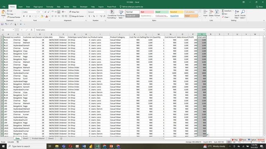This screenshot has width=266, height=149.
Task: Click the AutoSum sigma icon
Action: click(223, 11)
